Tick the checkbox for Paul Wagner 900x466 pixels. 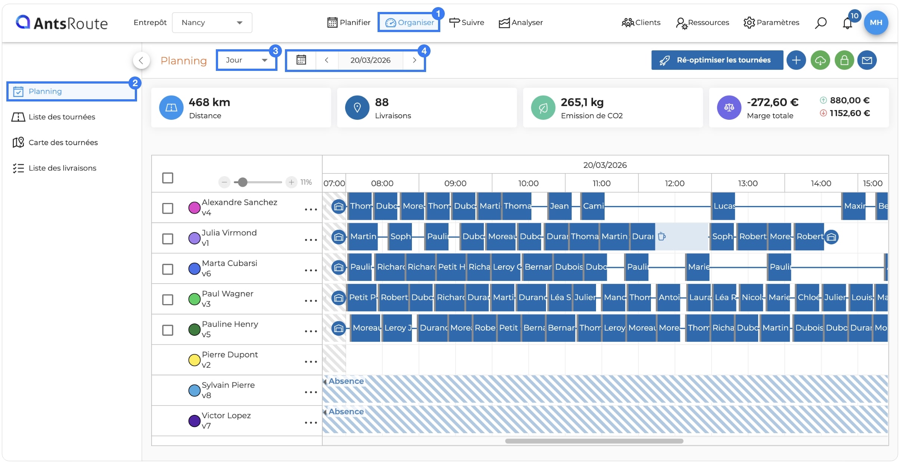tap(168, 300)
